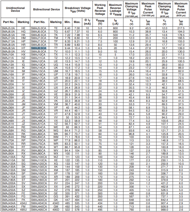Image resolution: width=190 pixels, height=212 pixels.
Task: Click the highlighted SMAJ8.5CA part number
Action: [38, 48]
